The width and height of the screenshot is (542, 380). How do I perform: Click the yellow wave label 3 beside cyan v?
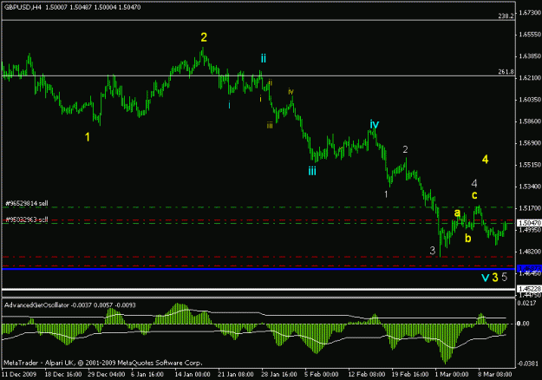495,277
